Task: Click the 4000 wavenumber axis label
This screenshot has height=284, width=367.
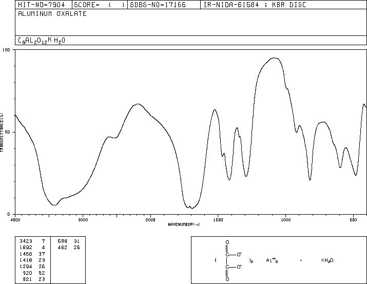Action: point(15,220)
